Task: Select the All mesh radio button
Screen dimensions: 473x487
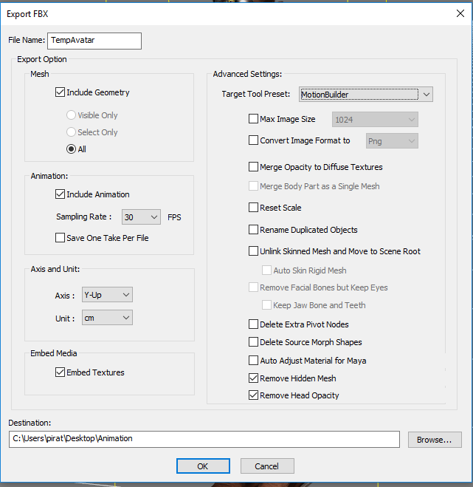Action: tap(71, 149)
